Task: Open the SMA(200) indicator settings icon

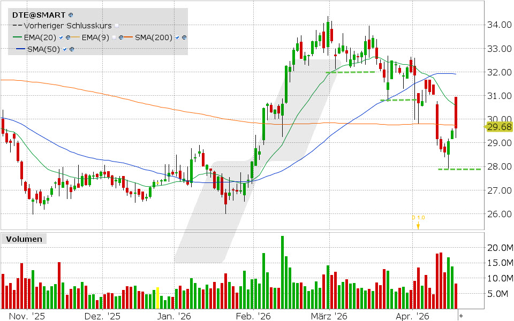Action: pyautogui.click(x=184, y=37)
